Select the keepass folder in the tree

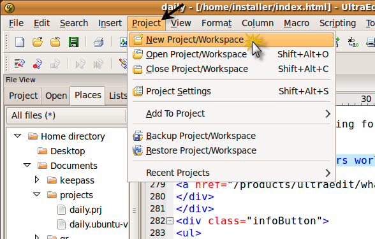tap(77, 181)
